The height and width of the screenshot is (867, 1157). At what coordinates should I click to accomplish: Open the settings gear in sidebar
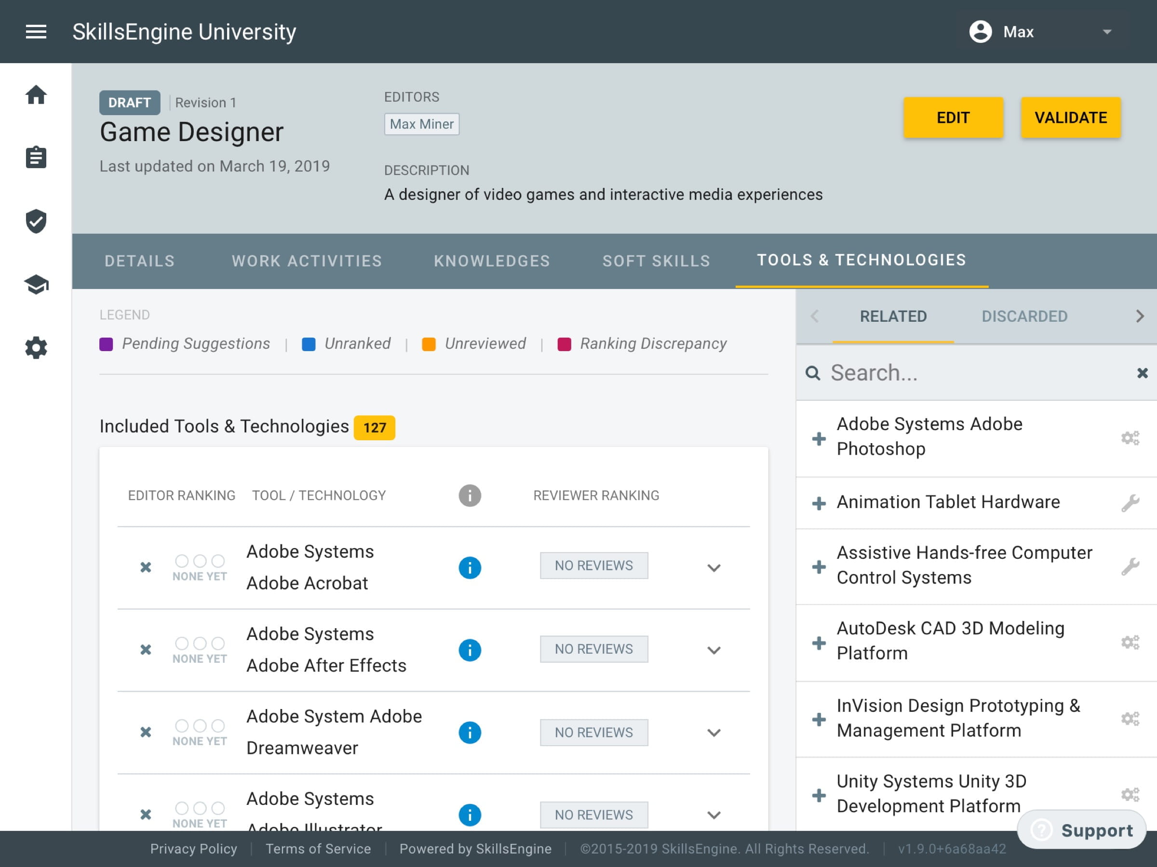(x=36, y=348)
